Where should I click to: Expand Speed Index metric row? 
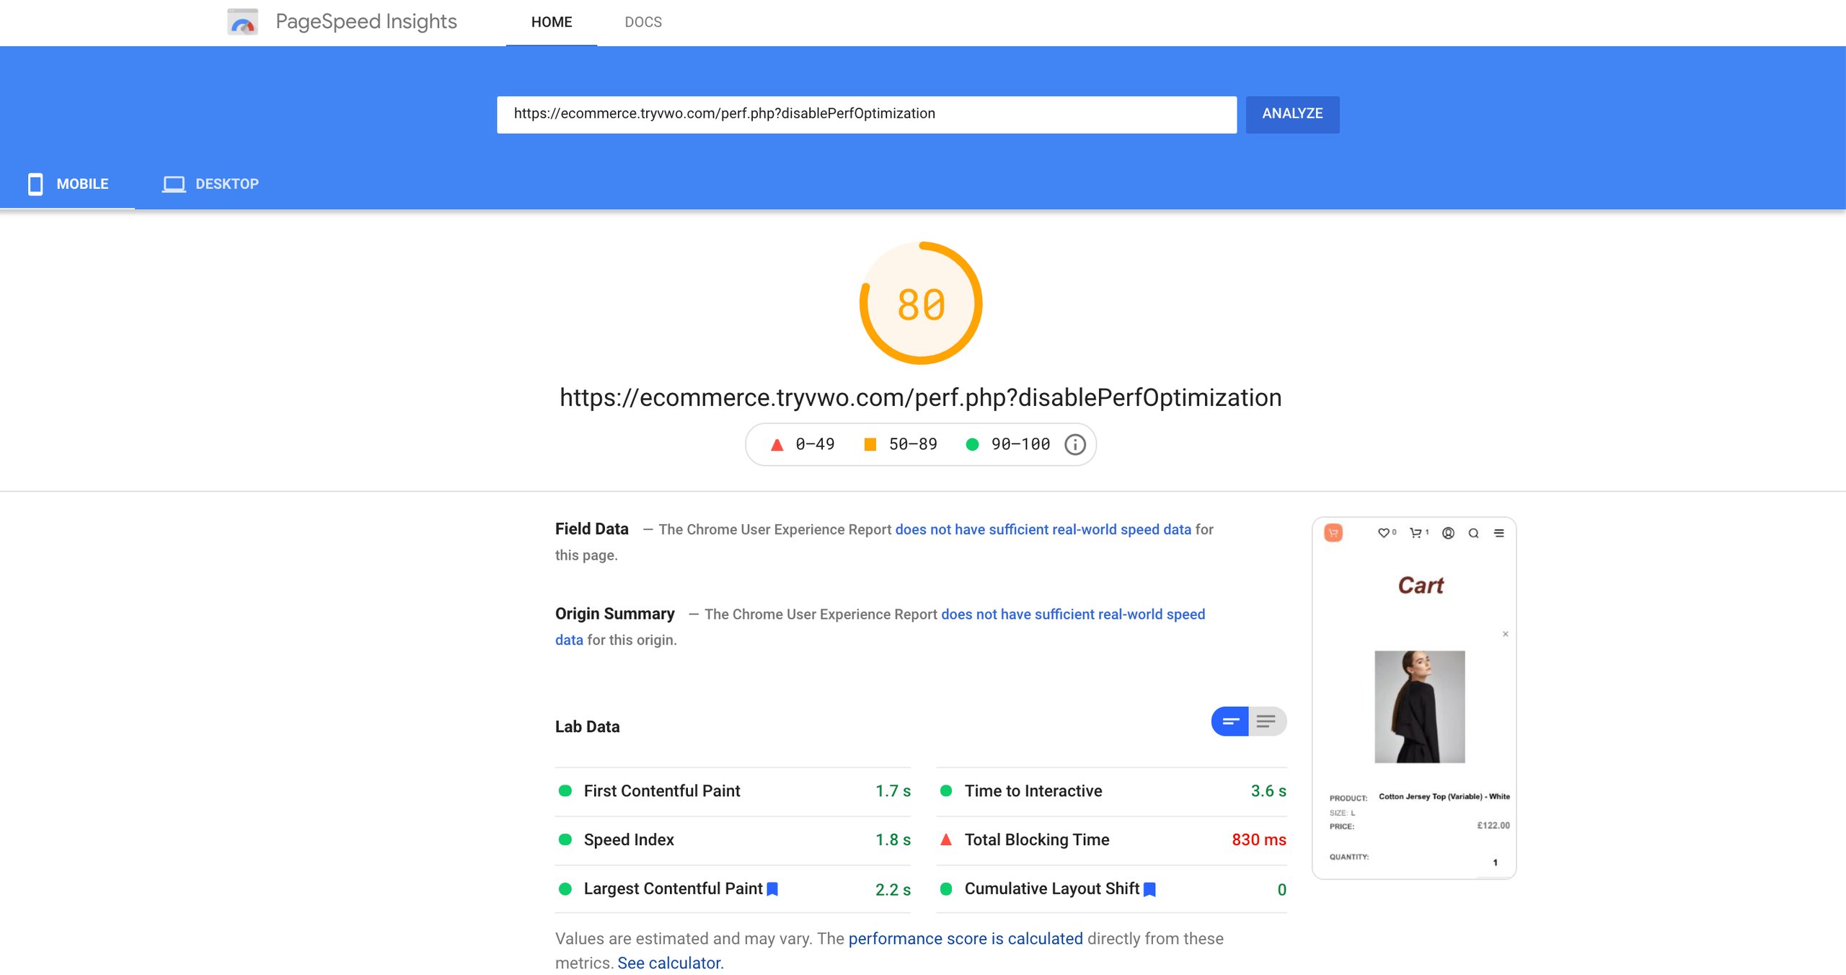click(733, 840)
